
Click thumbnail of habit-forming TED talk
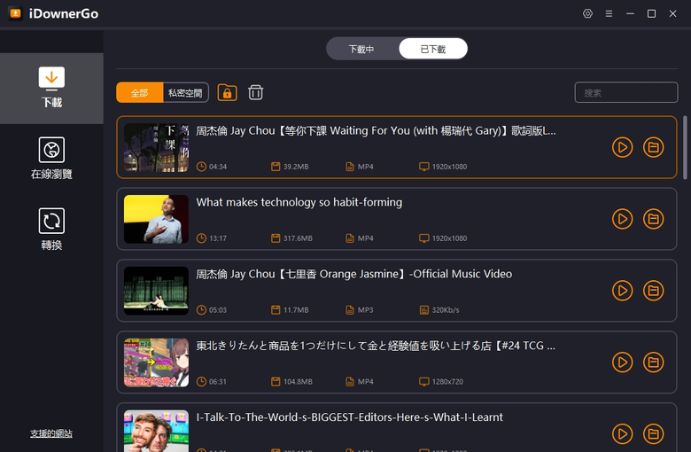tap(156, 219)
